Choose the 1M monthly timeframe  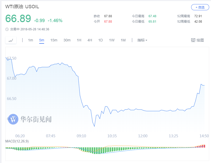pos(123,40)
